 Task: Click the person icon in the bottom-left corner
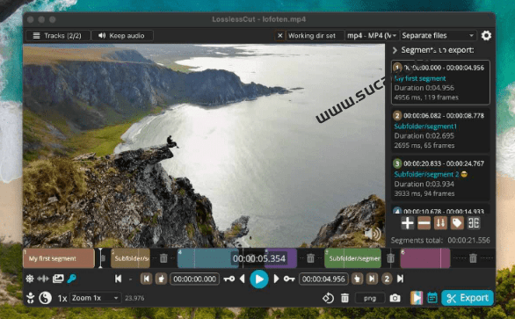[30, 298]
